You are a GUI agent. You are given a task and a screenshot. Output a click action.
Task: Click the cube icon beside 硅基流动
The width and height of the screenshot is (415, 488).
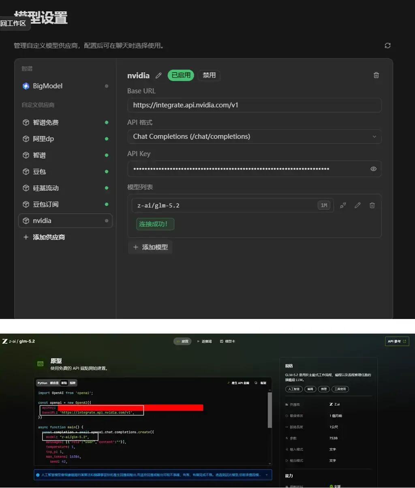point(26,188)
